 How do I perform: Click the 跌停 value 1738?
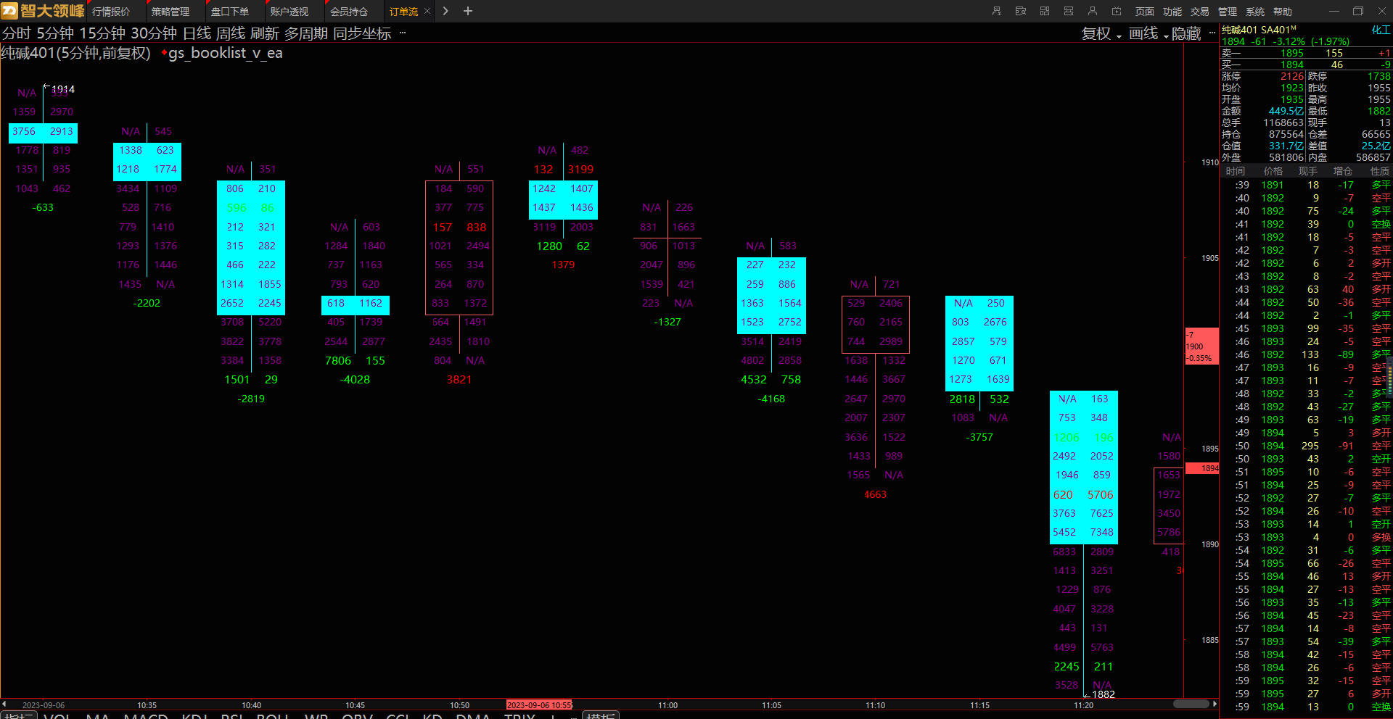click(1379, 76)
